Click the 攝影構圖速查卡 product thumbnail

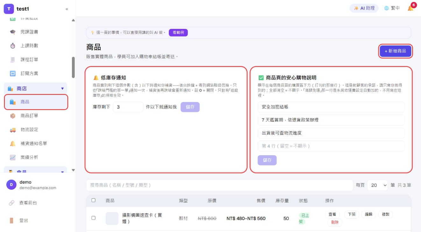point(112,219)
